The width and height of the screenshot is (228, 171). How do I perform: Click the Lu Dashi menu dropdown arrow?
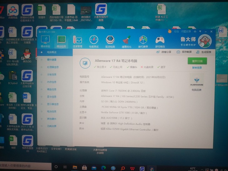coord(200,31)
